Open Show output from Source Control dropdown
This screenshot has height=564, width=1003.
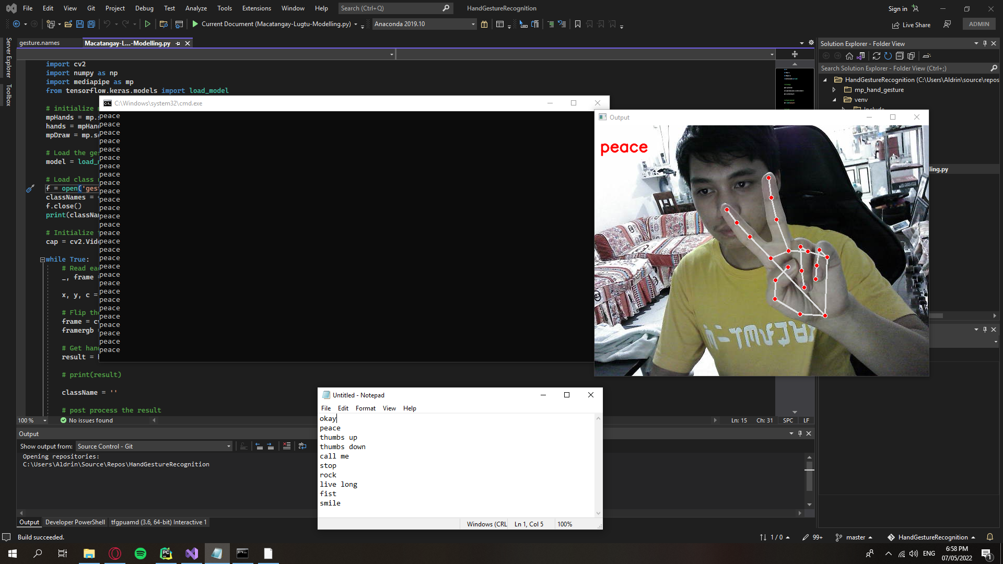tap(228, 446)
